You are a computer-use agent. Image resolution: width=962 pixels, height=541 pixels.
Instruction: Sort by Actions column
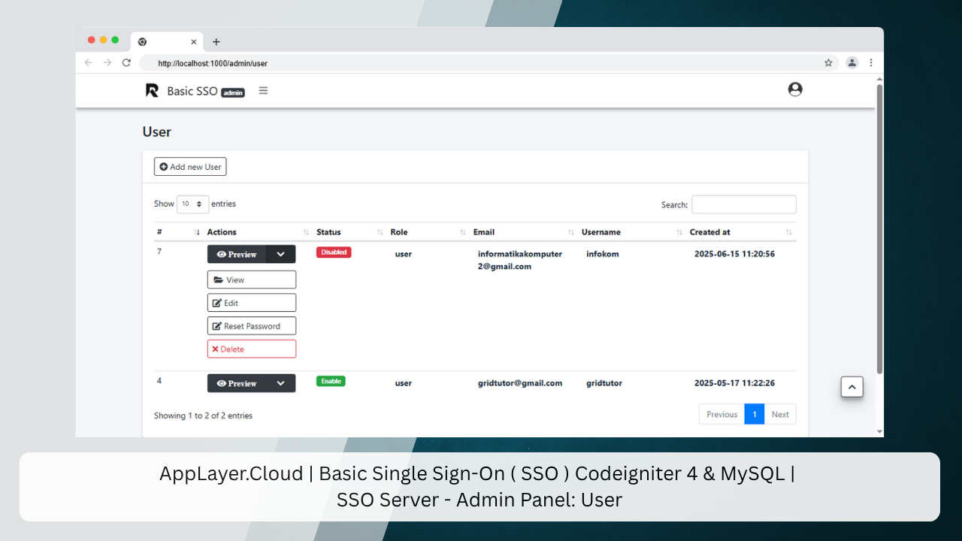click(259, 232)
